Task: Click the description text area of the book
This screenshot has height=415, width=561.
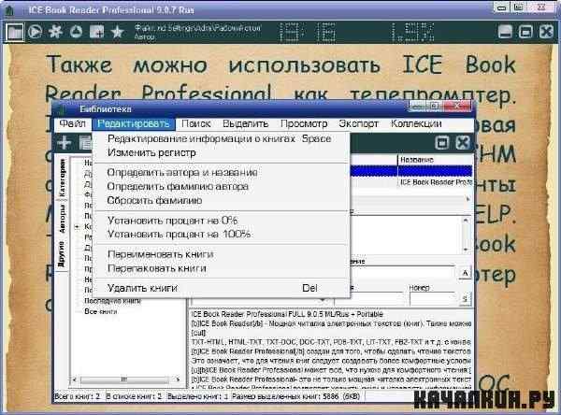Action: [x=331, y=349]
